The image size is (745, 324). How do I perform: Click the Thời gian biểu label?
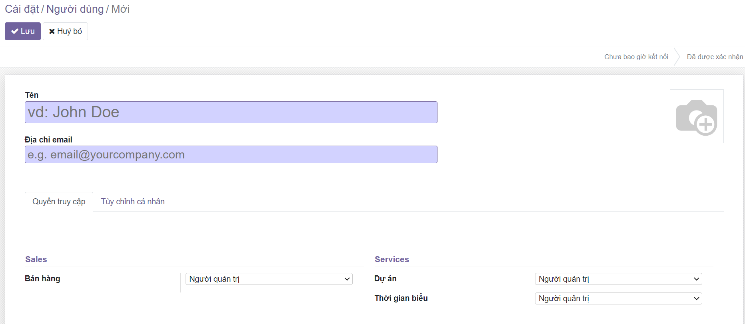tap(401, 298)
